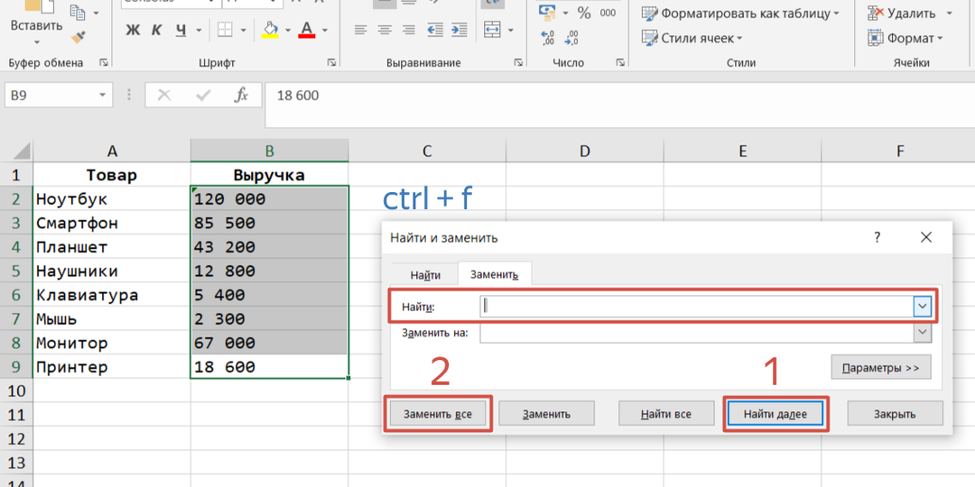Open Буфер обмена dialog launcher
Viewport: 975px width, 487px height.
103,63
